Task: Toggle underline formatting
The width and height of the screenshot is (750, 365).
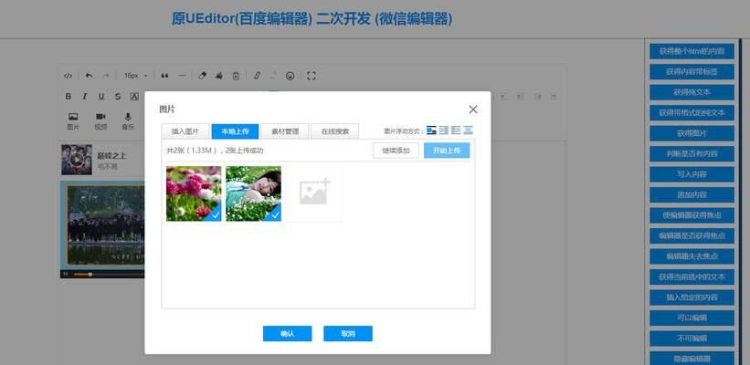Action: click(101, 97)
